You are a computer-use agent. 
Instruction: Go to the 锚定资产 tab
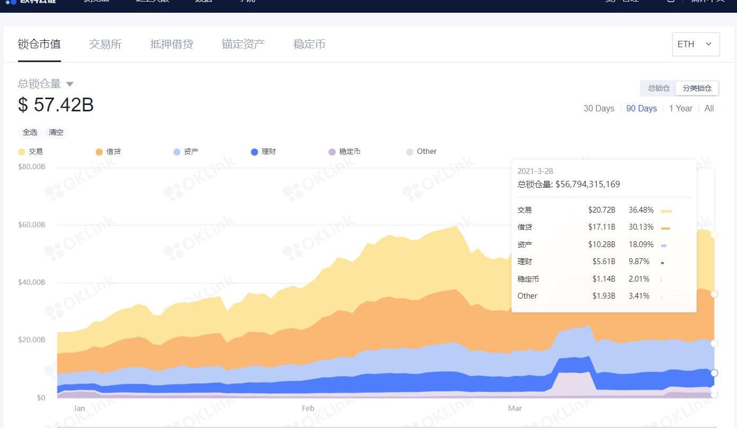click(x=243, y=44)
